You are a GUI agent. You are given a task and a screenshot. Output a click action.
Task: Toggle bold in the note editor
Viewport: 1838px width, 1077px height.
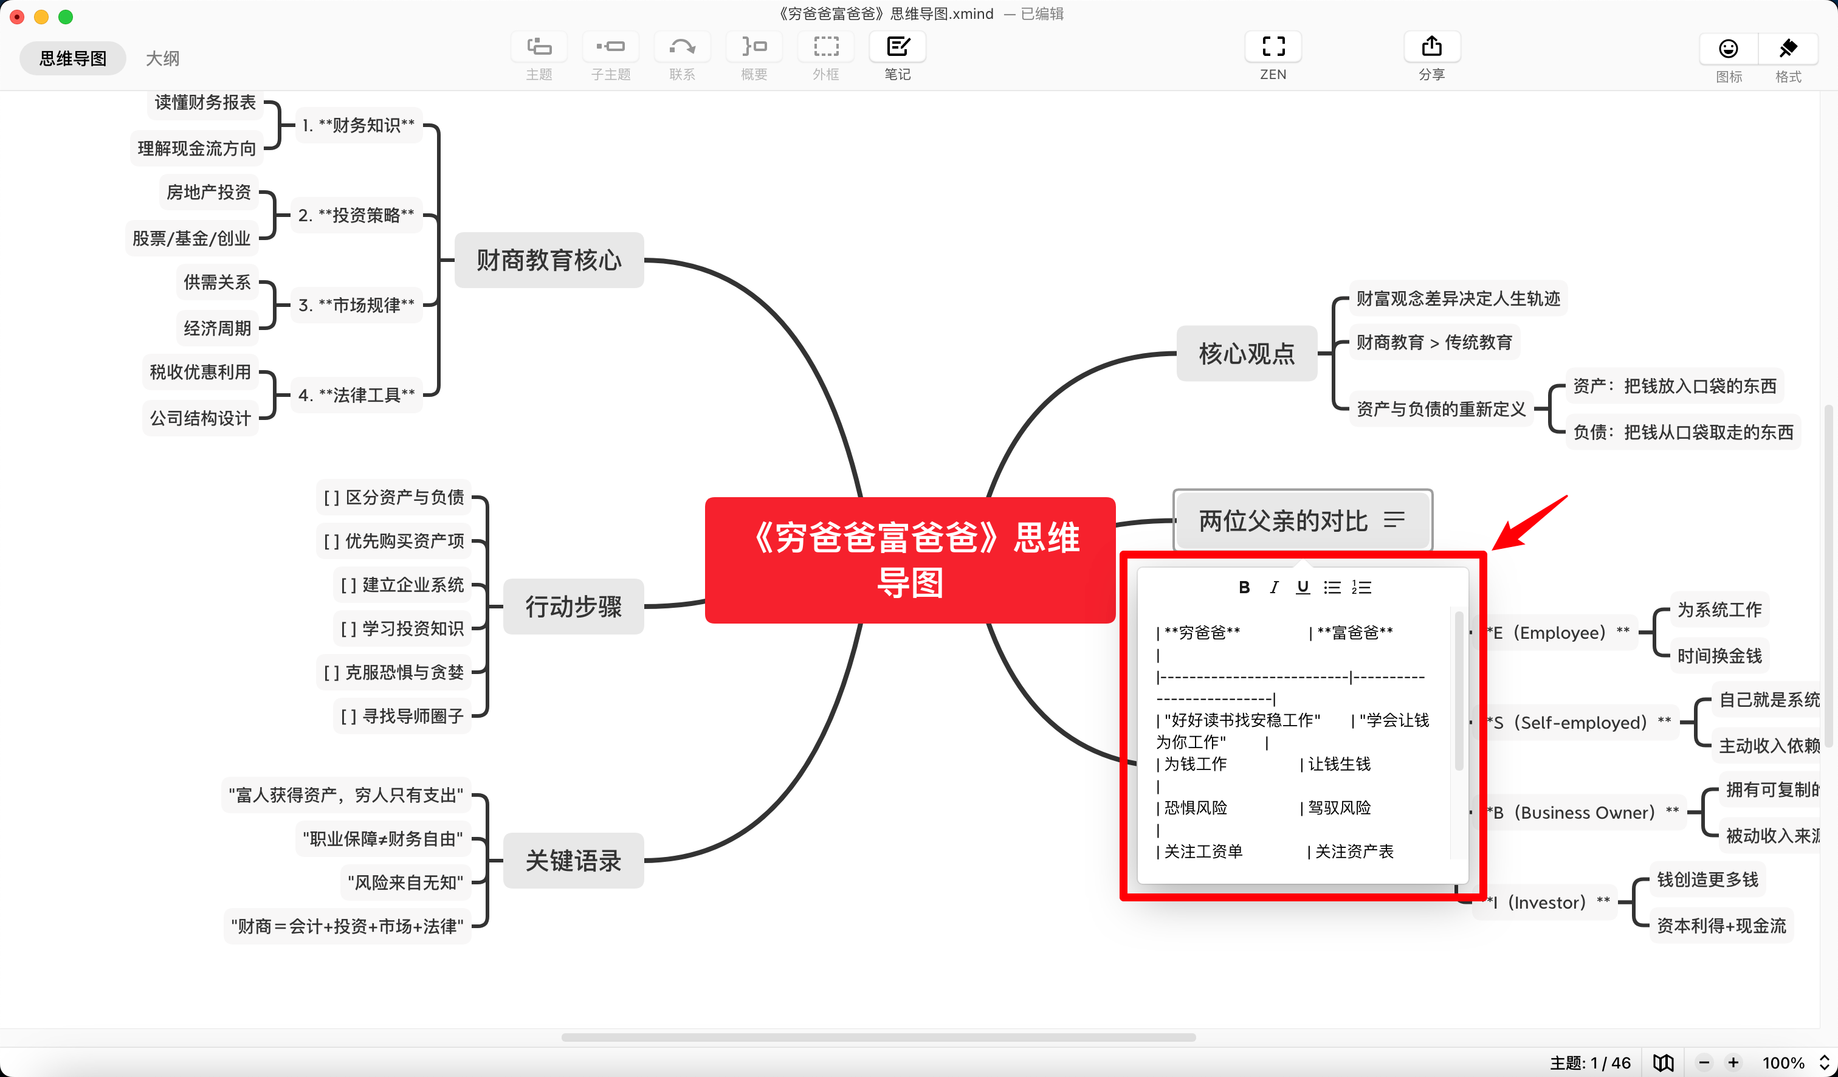click(1244, 588)
